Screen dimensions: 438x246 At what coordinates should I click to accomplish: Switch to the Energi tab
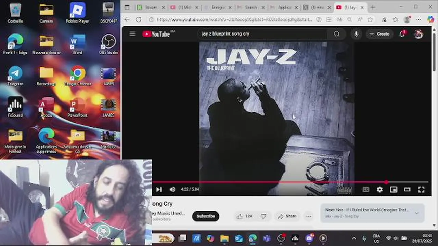point(217,7)
